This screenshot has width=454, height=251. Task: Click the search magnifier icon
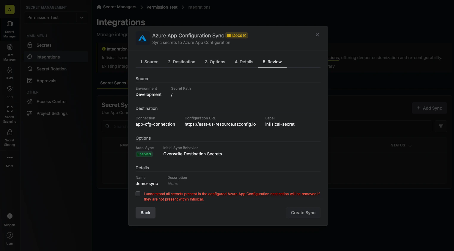(x=108, y=126)
